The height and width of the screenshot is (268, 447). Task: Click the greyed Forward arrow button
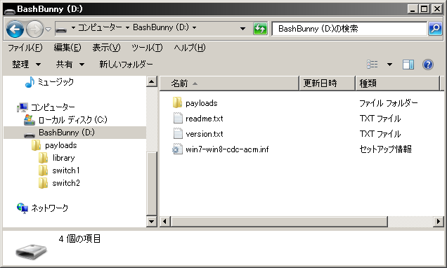tap(34, 29)
